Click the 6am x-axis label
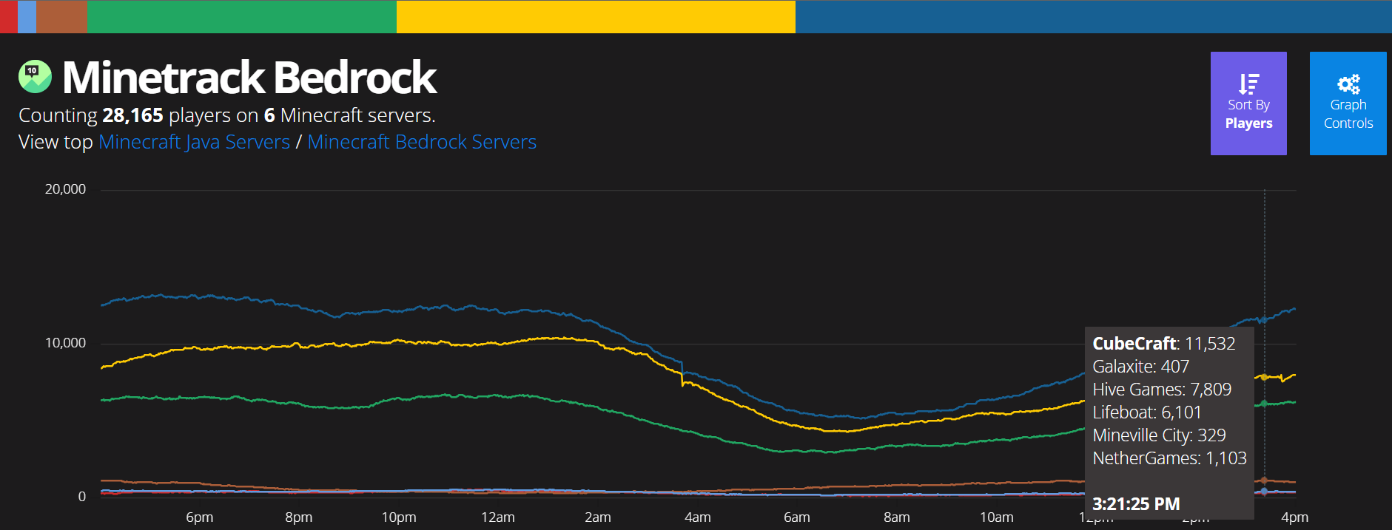1392x530 pixels. pyautogui.click(x=797, y=517)
